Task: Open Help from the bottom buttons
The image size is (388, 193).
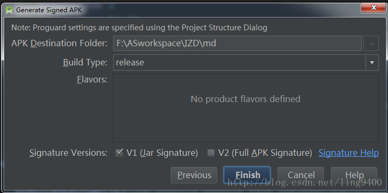Action: pos(354,175)
